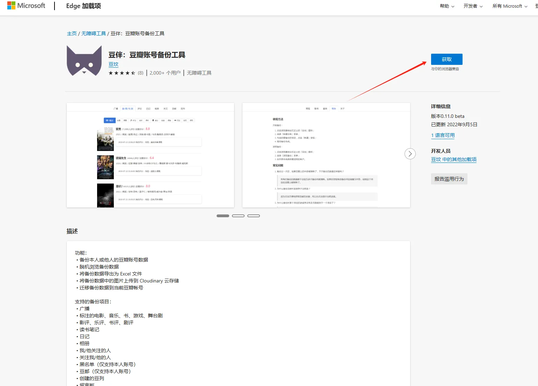Screen dimensions: 538x386
Task: Click list item 读书笔记
Action: [89, 330]
